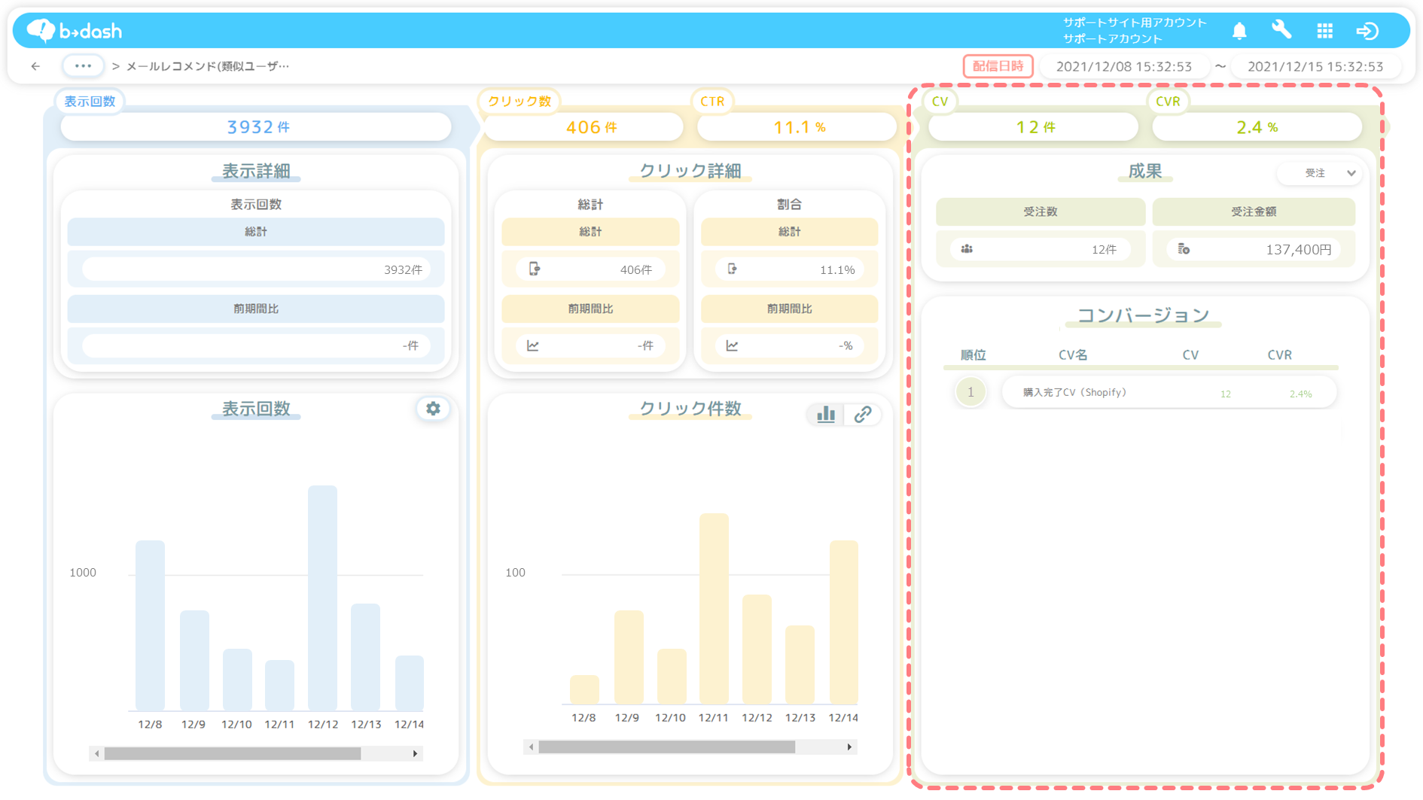Click the 前期間比 header under 表示回数
The height and width of the screenshot is (800, 1423).
[x=256, y=309]
